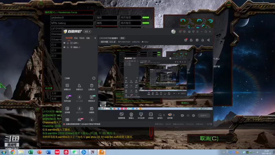The height and width of the screenshot is (155, 275).
Task: Click the 取消(C) cancel button in game
Action: click(209, 138)
